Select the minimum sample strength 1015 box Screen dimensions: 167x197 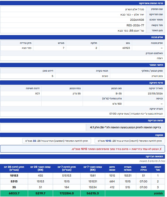tap(130, 141)
